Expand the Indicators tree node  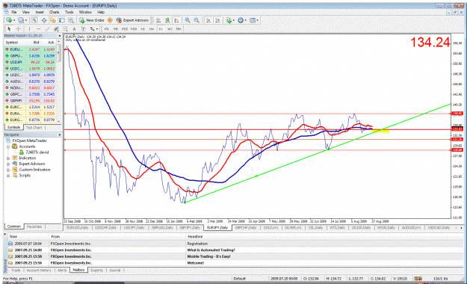8,158
